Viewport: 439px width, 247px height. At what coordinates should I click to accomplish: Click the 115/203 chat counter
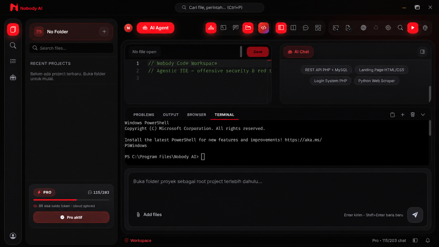[98, 192]
